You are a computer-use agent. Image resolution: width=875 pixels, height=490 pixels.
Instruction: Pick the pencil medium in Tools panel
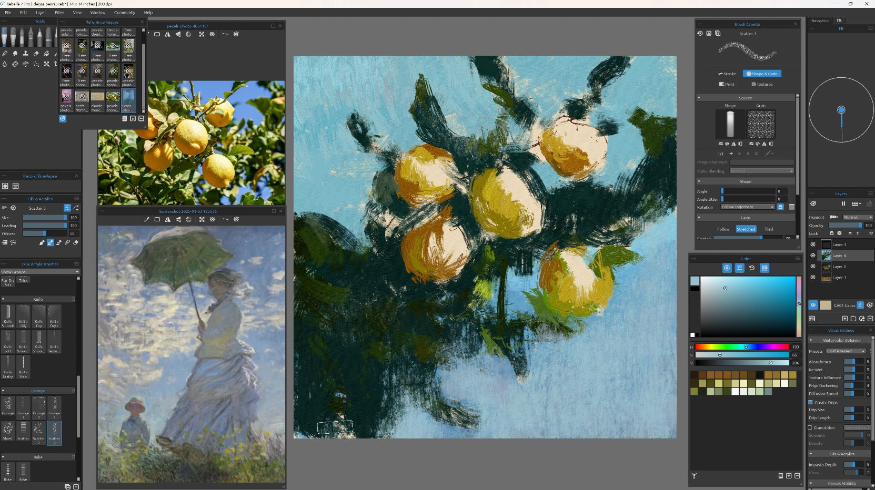(39, 37)
